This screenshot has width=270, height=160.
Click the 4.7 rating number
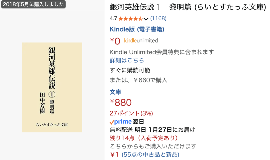tap(113, 19)
